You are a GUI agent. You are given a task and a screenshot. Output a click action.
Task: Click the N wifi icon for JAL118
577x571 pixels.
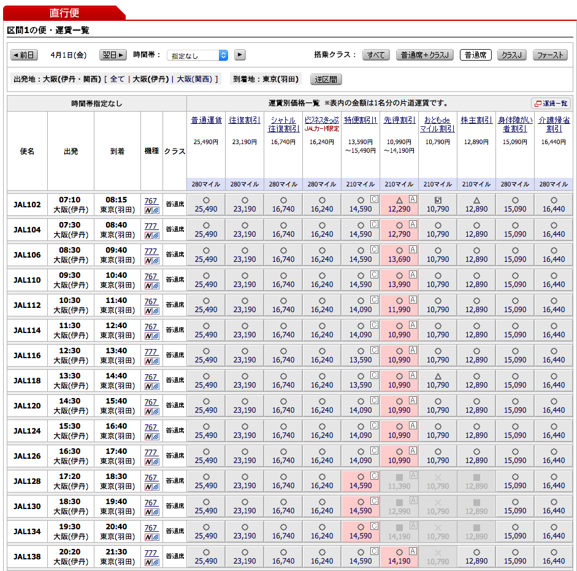(x=151, y=386)
